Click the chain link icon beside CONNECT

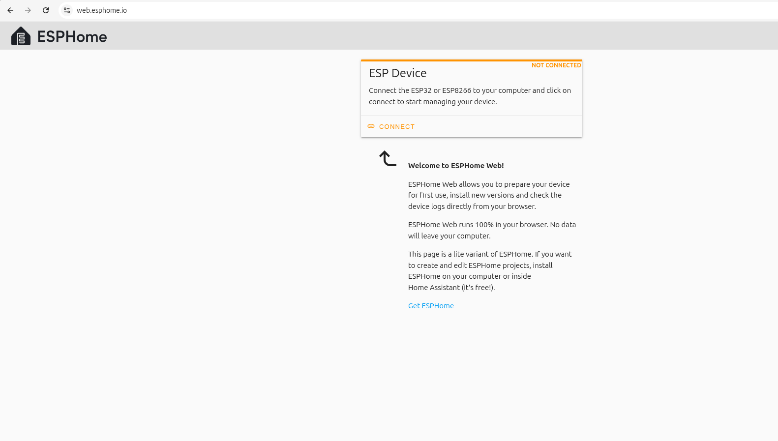(x=371, y=126)
